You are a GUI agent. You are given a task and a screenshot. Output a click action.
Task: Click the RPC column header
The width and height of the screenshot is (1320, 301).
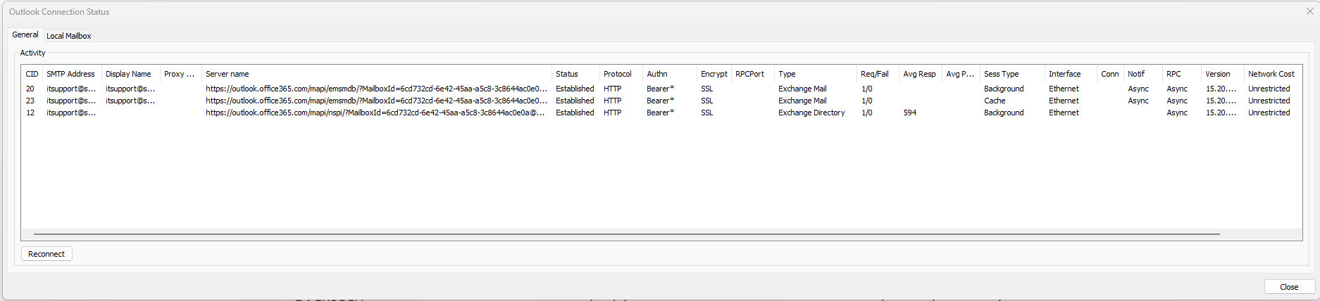1181,74
